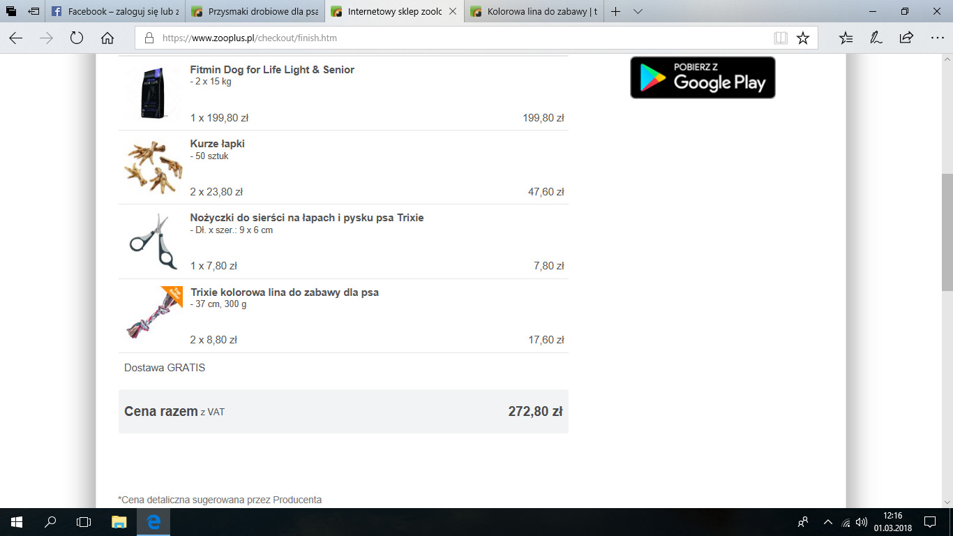Open Trixie kolorowa lina title
953x536 pixels.
click(285, 292)
